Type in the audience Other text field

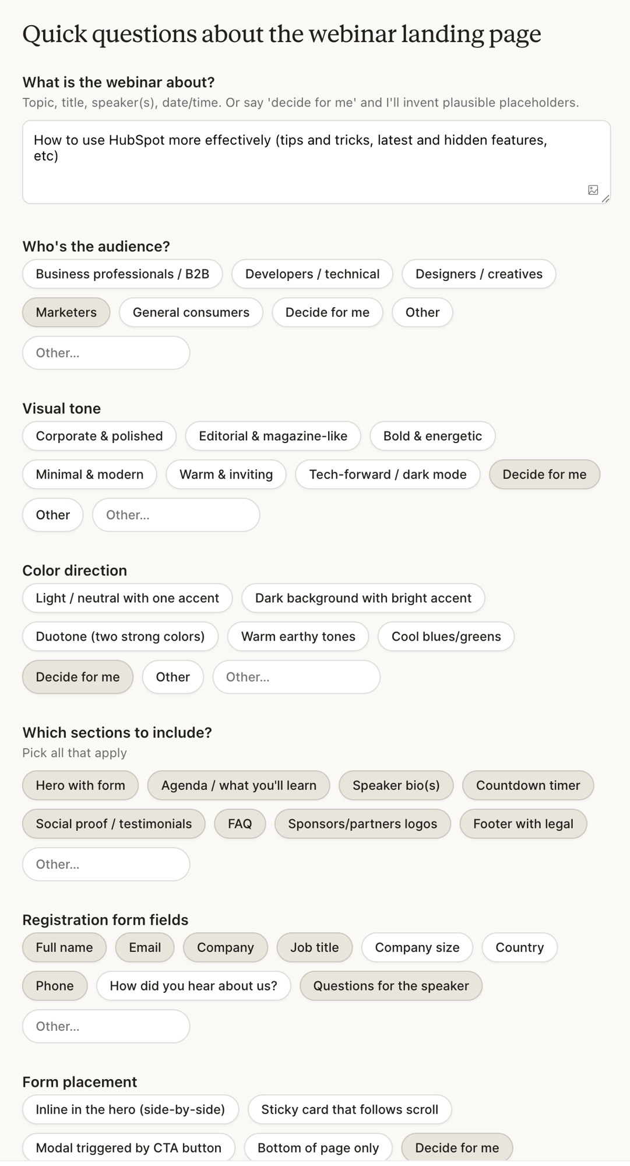point(106,353)
